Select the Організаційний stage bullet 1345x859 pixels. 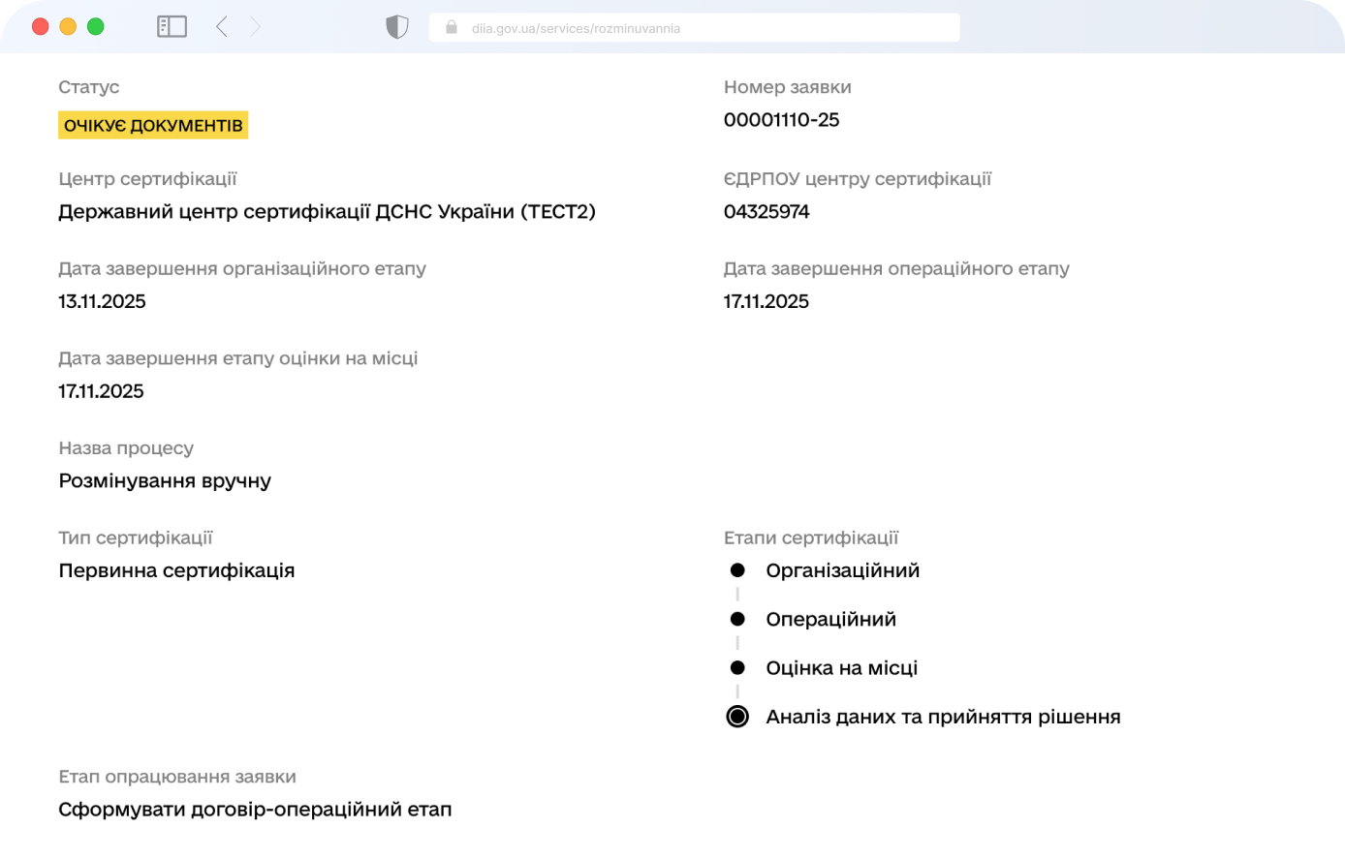point(737,570)
